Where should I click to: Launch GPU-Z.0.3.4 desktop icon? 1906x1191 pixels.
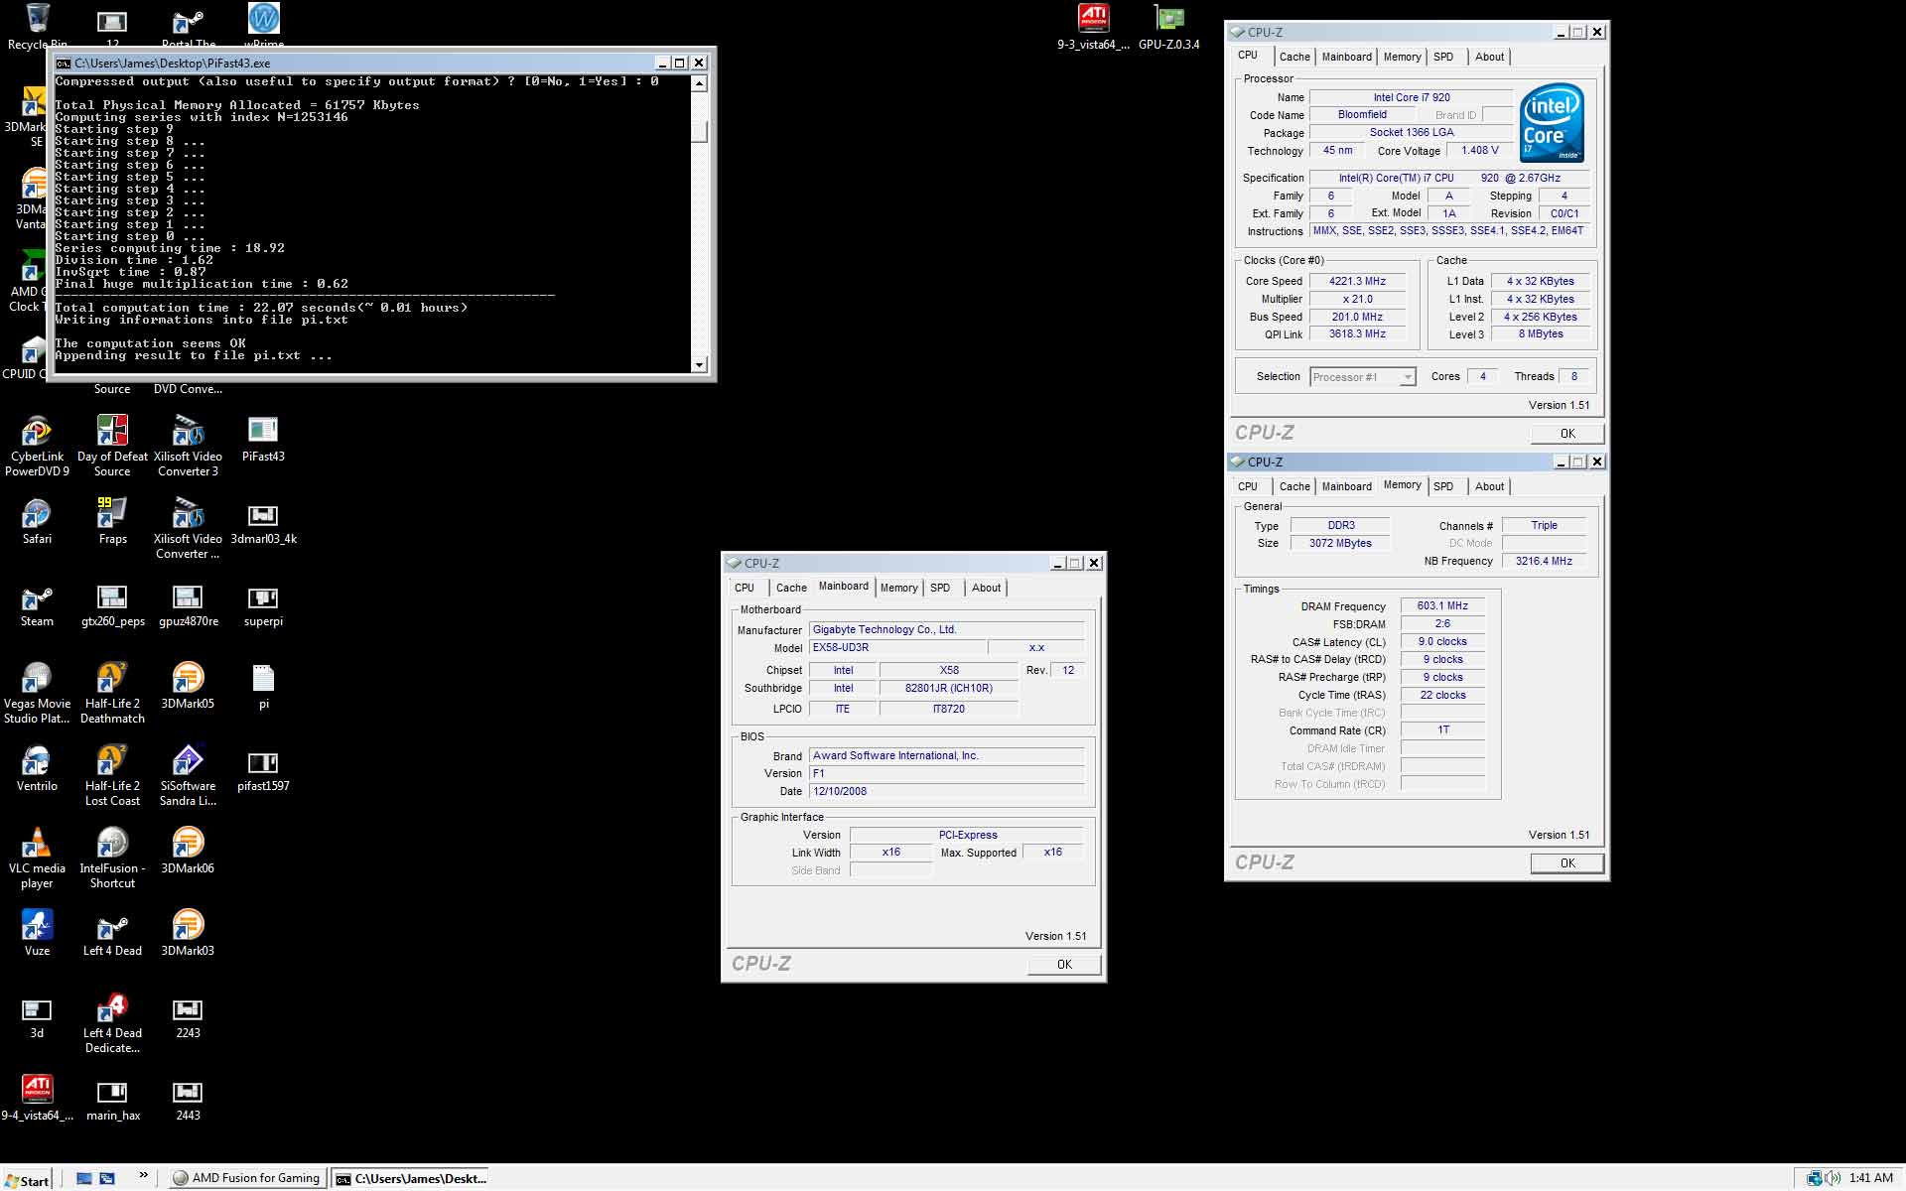click(1169, 18)
